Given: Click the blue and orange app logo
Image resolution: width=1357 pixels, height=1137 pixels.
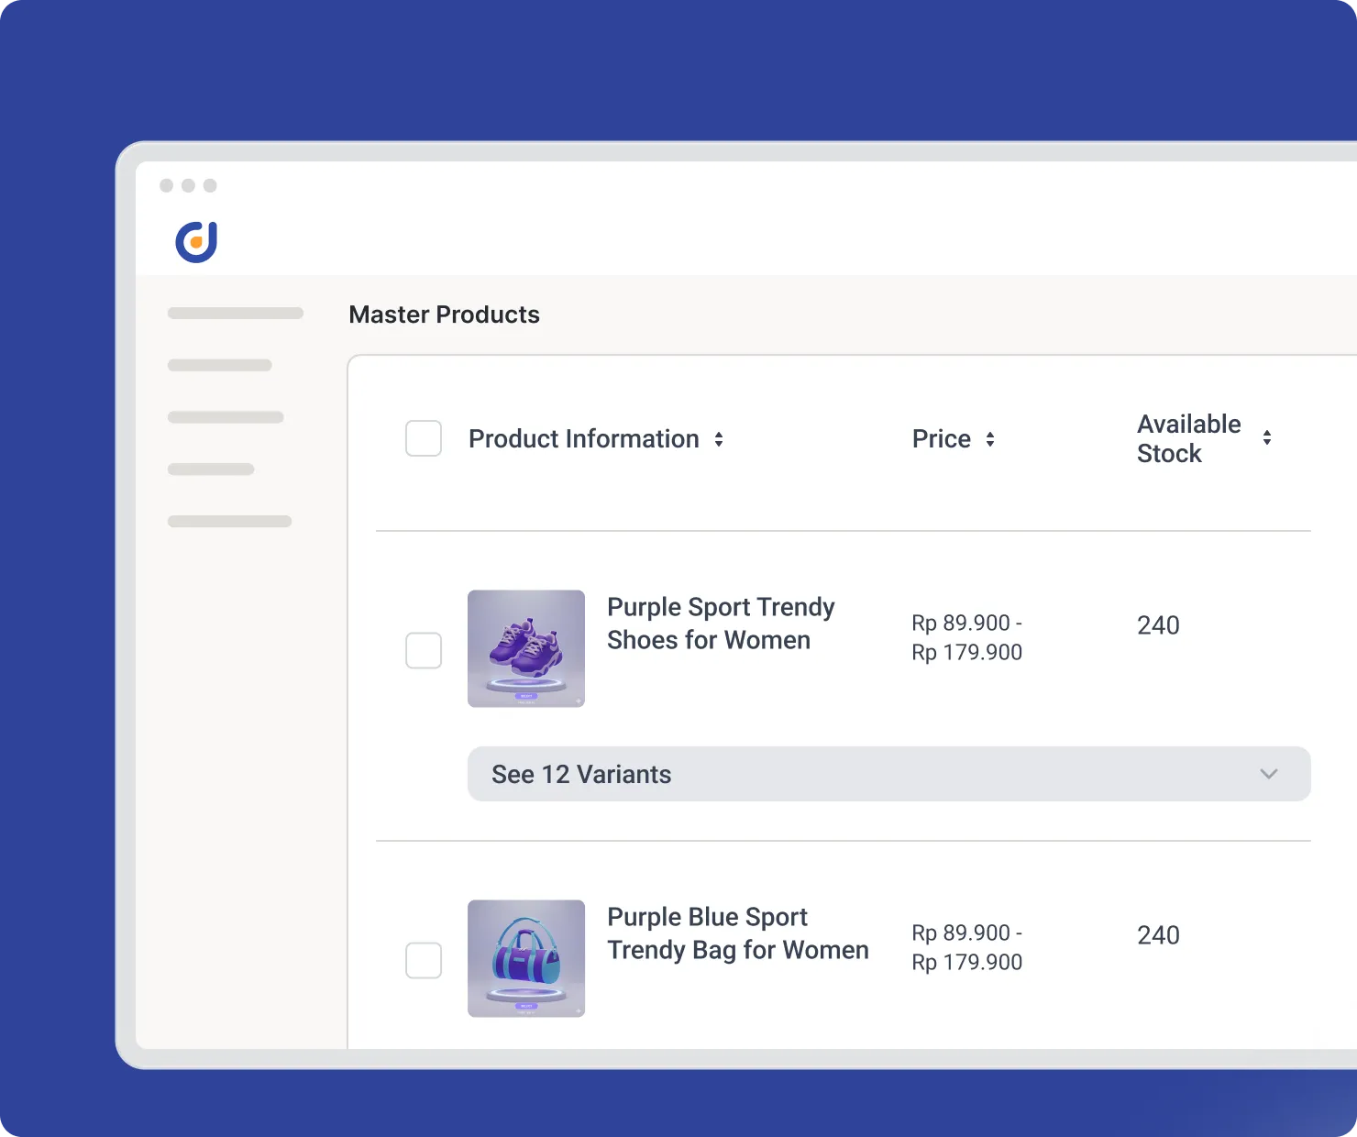Looking at the screenshot, I should tap(196, 242).
